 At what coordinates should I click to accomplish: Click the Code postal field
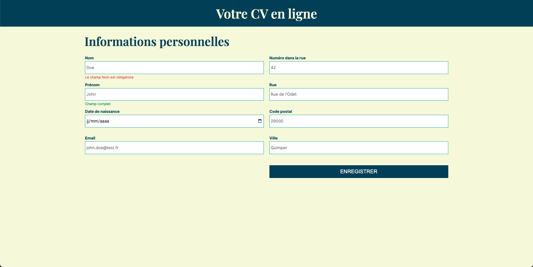point(359,121)
